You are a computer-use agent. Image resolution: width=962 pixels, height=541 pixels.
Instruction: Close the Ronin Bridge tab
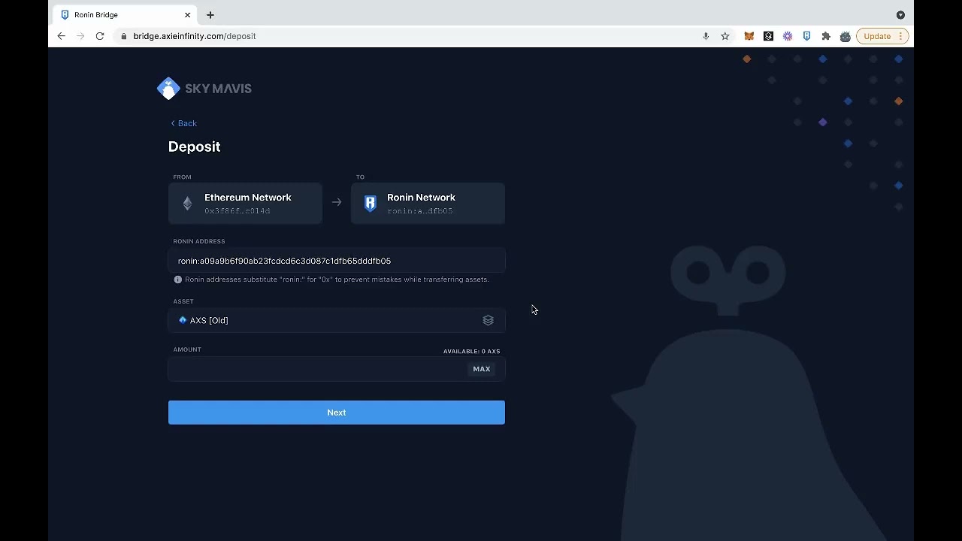pyautogui.click(x=187, y=15)
